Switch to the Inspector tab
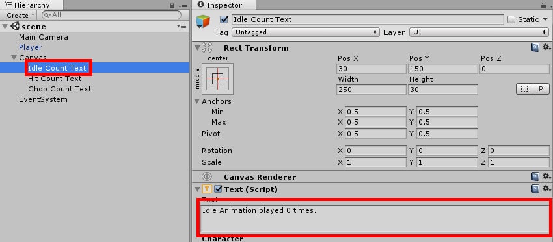 (224, 5)
